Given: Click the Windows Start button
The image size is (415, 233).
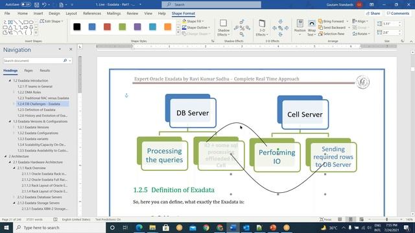Looking at the screenshot, I should coord(6,227).
